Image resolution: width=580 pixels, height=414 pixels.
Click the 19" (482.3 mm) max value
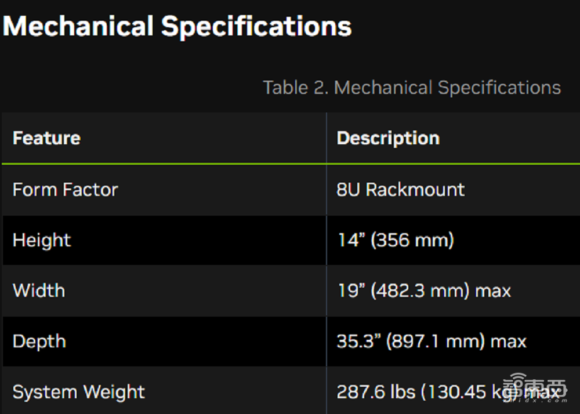(424, 290)
